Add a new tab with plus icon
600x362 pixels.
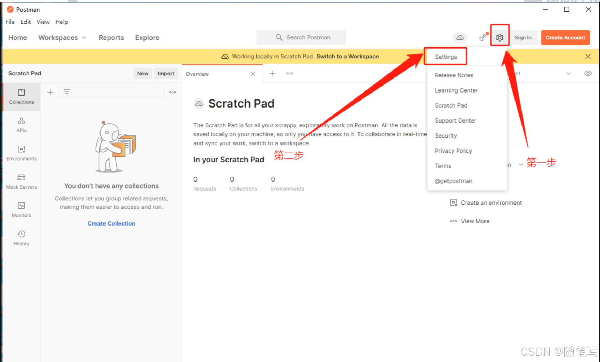tap(273, 73)
